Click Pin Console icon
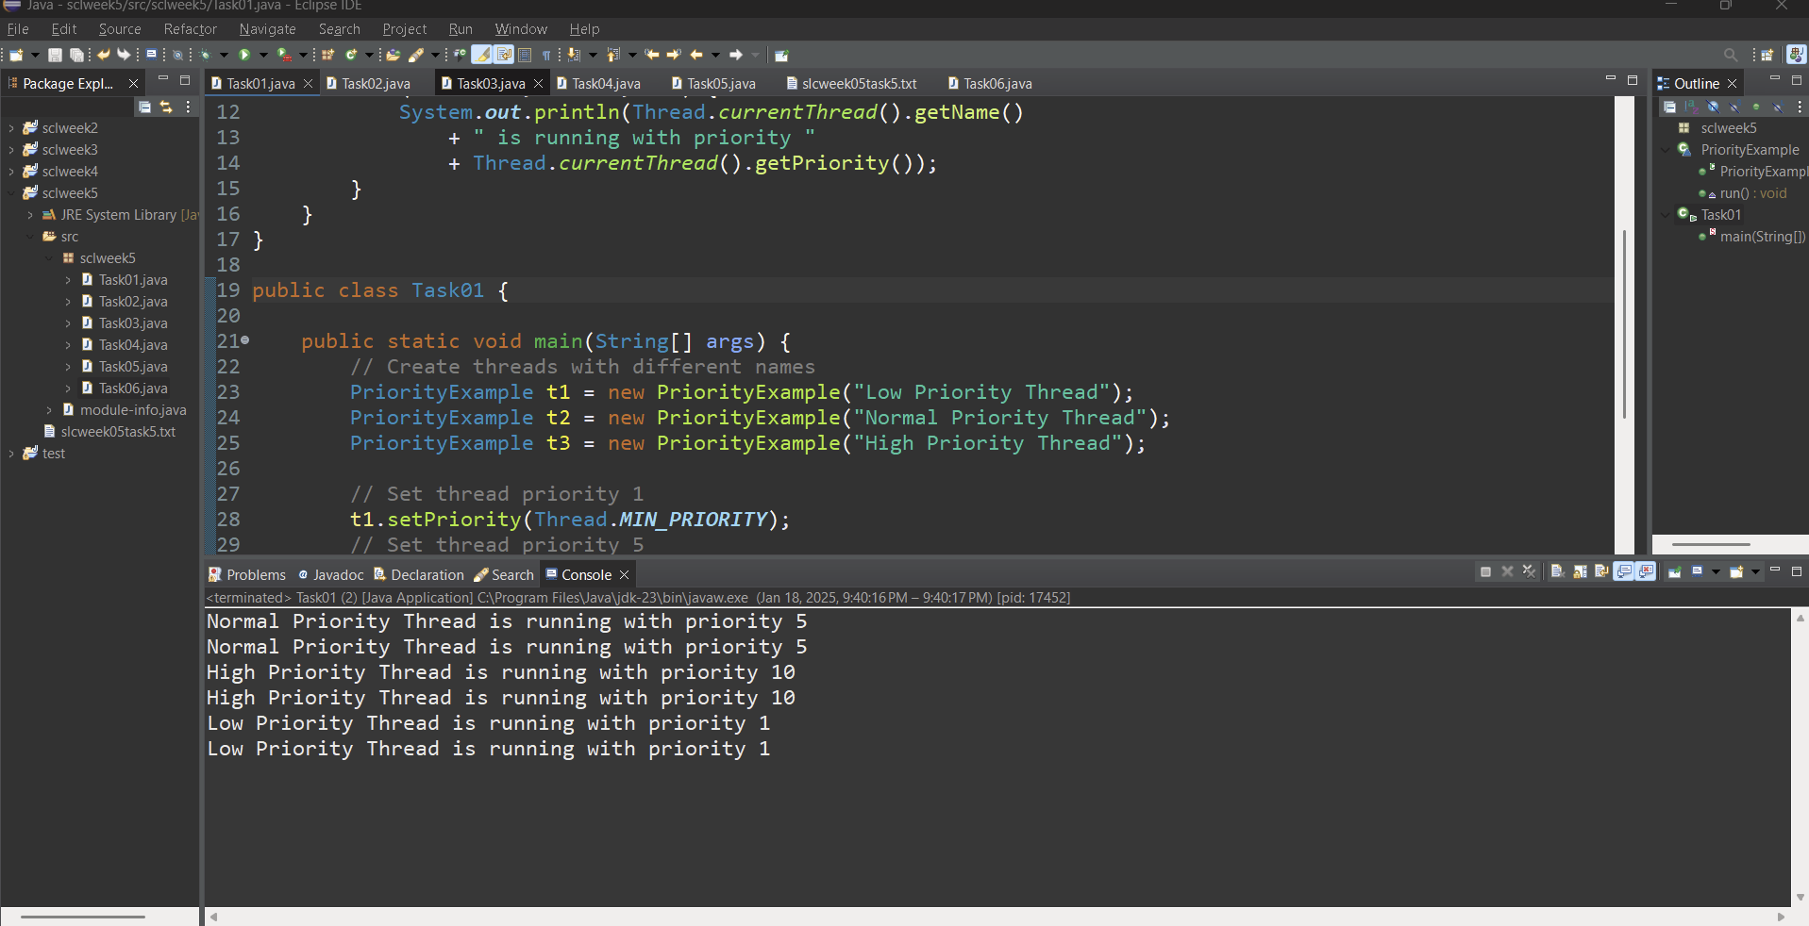The image size is (1809, 926). [1675, 571]
